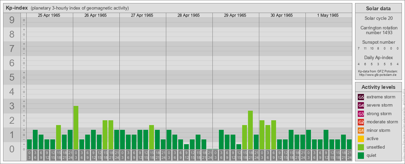Viewport: 405px width, 164px height.
Task: Click the 'Kp-index' chart title
Action: click(x=17, y=8)
